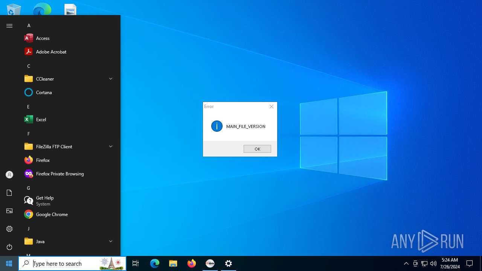
Task: Open the volume control in system tray
Action: click(x=433, y=263)
